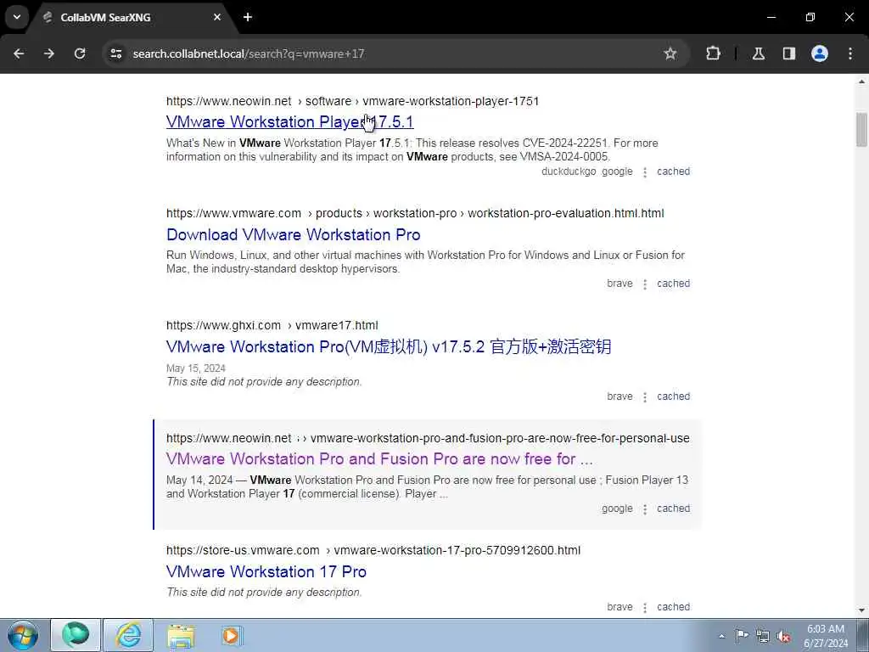Expand options dots for Download Workstation Pro result
The width and height of the screenshot is (869, 652).
tap(645, 284)
